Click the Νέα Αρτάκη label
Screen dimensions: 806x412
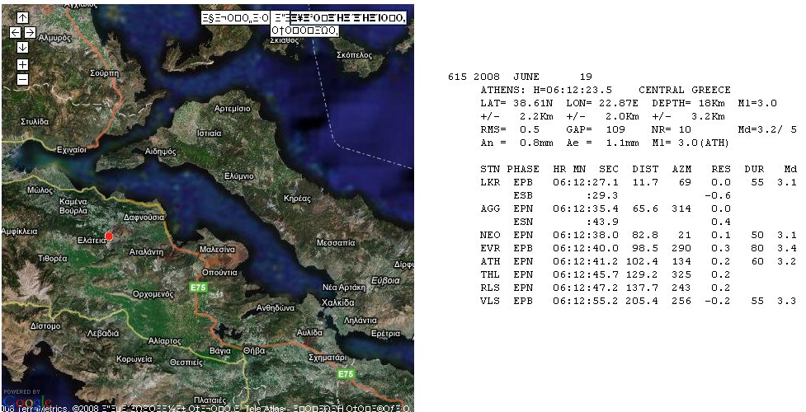[344, 288]
